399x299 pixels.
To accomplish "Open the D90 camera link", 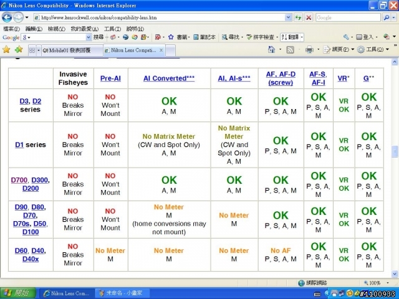I will tap(21, 207).
